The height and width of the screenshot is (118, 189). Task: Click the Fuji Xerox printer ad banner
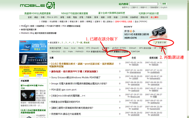pos(33,71)
